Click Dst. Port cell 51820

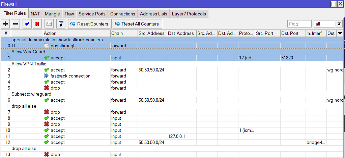coord(293,58)
